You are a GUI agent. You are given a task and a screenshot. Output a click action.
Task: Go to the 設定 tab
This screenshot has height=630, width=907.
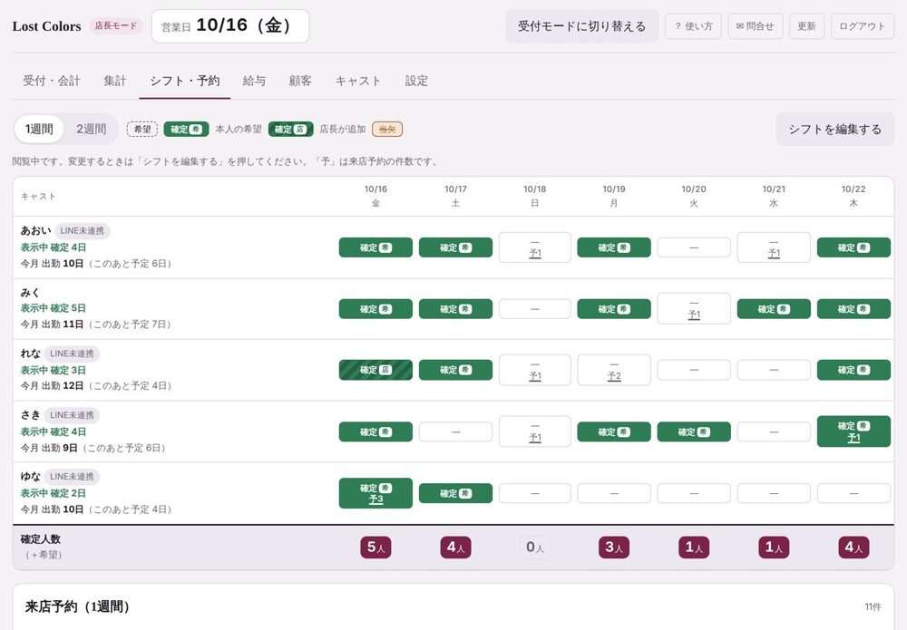click(416, 81)
